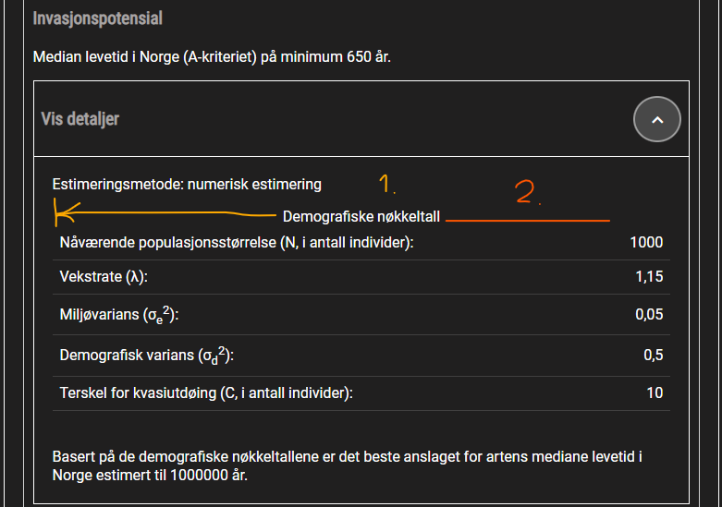The width and height of the screenshot is (722, 507).
Task: Select the 'Terskel for kvasiutdøing' row label
Action: click(x=206, y=392)
